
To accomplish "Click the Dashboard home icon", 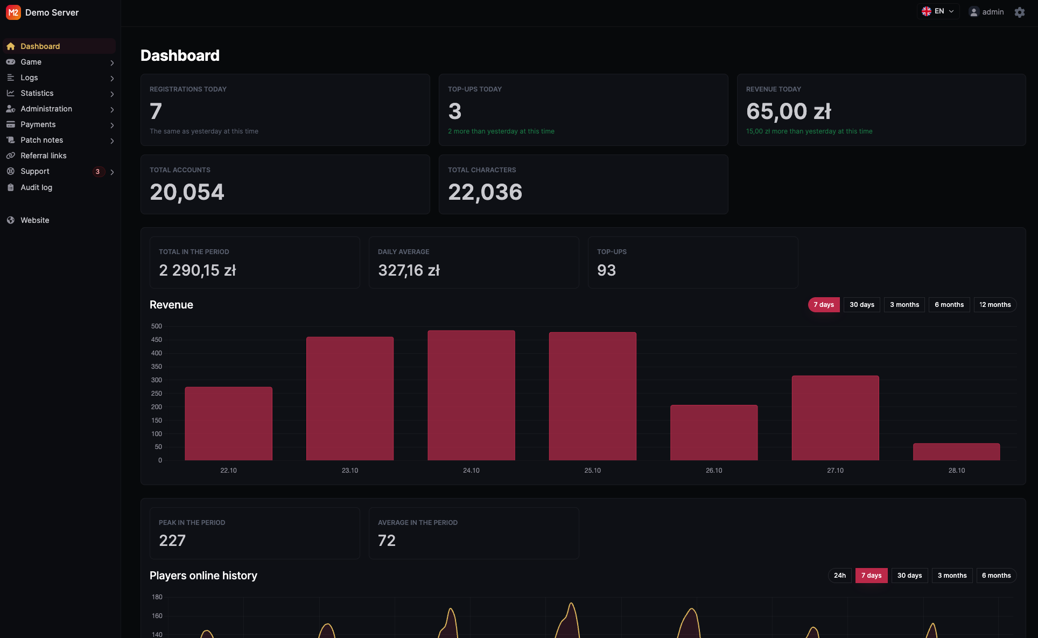I will tap(11, 46).
